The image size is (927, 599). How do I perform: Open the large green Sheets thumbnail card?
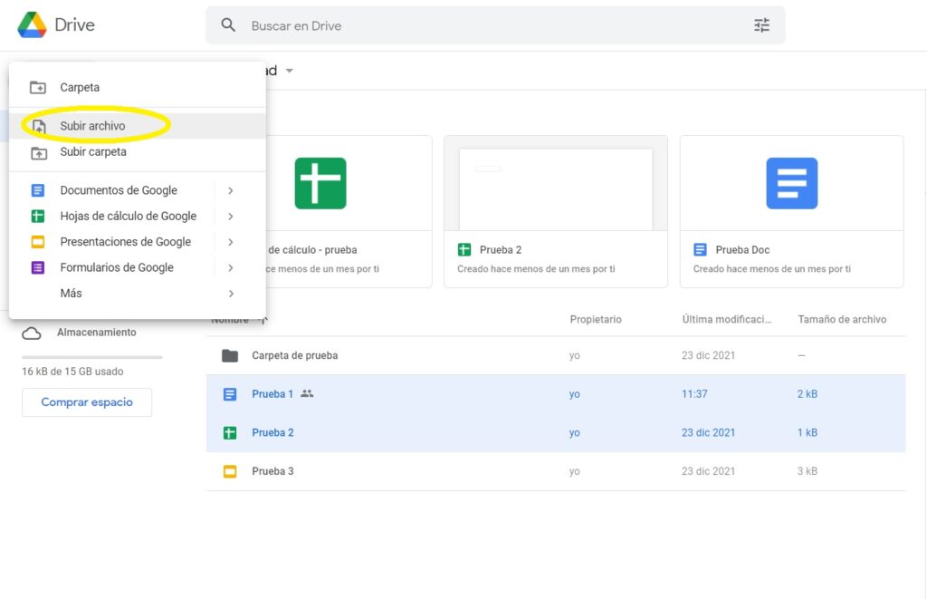click(320, 183)
